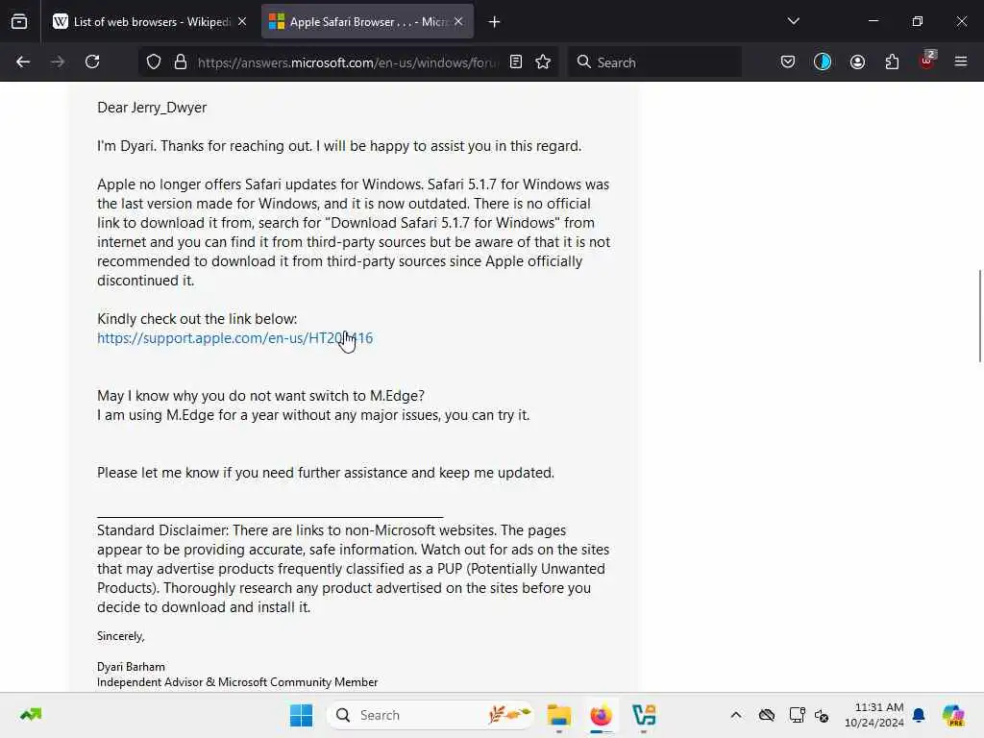Click the Firefox taskbar icon
The height and width of the screenshot is (738, 984).
click(602, 715)
